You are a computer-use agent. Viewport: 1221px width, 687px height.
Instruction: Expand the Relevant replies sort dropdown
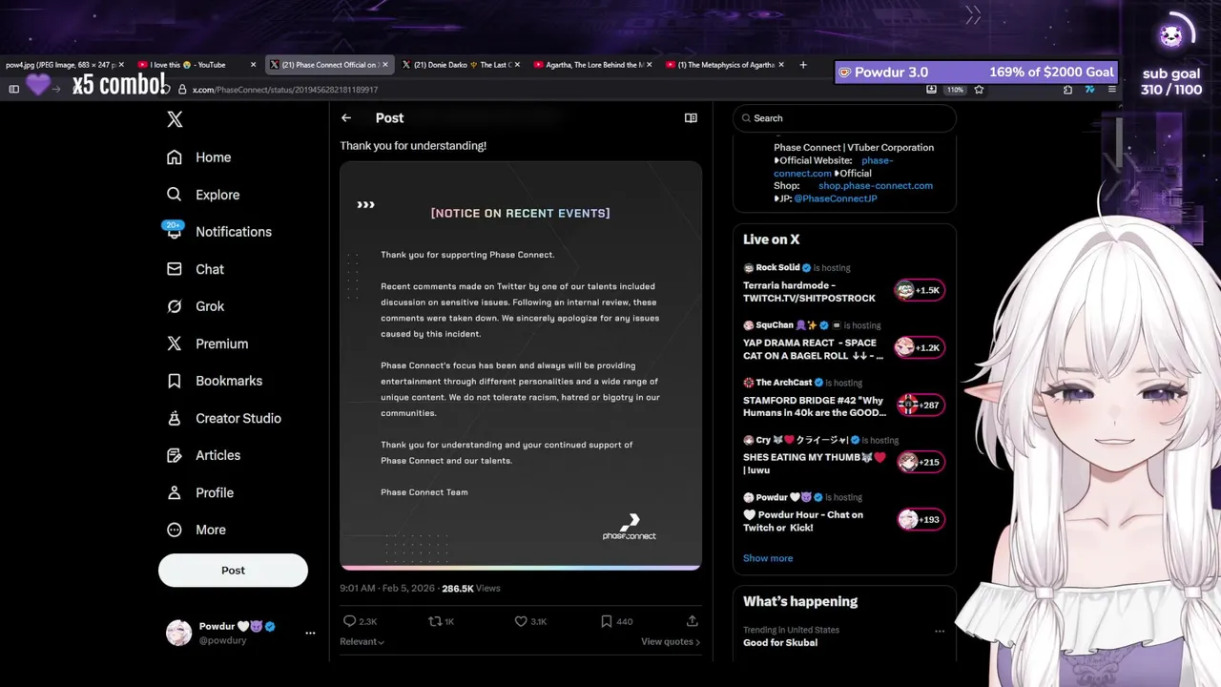[362, 642]
